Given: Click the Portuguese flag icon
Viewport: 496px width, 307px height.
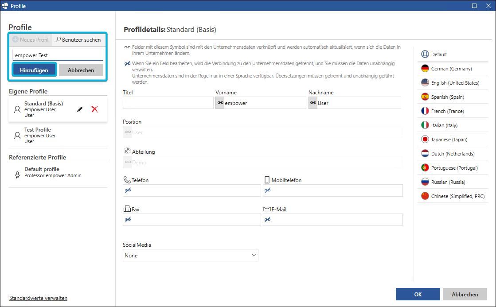Looking at the screenshot, I should 425,167.
